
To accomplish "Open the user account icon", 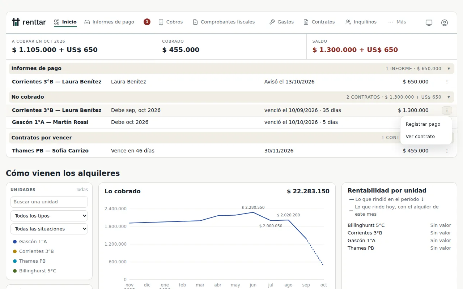I will coord(445,22).
